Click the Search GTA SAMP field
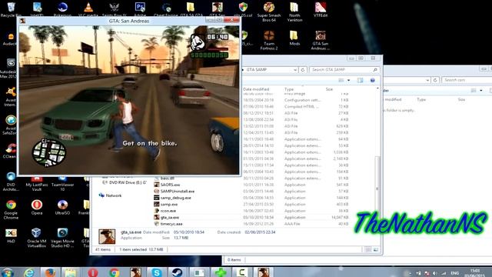The height and width of the screenshot is (277, 492). [344, 70]
